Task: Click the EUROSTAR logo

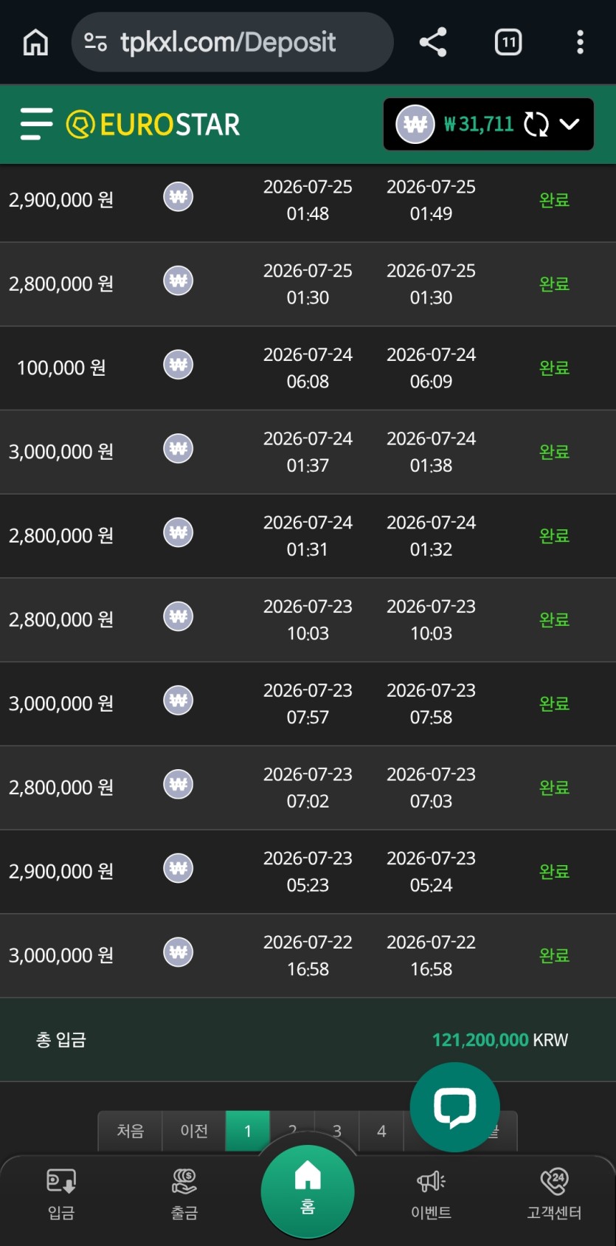Action: [x=153, y=124]
